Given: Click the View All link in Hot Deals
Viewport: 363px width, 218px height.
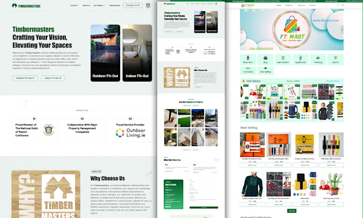Looking at the screenshot, I should tap(333, 81).
